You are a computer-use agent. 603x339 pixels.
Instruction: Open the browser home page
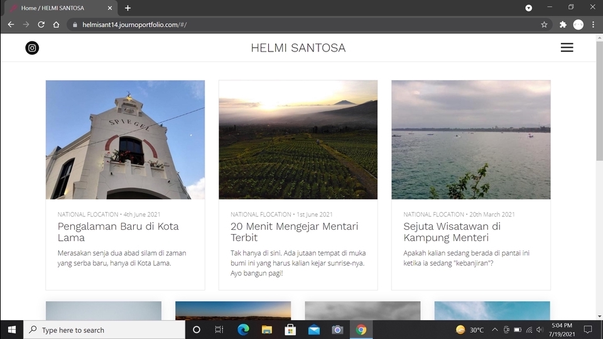[x=56, y=24]
